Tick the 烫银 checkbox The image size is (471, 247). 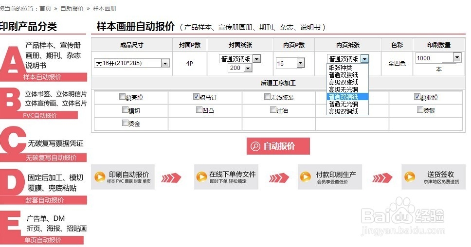420,110
